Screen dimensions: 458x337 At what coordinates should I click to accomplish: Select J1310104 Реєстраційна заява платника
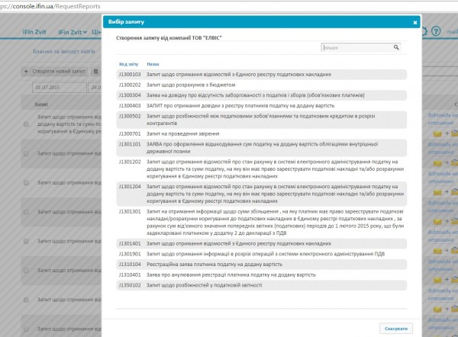coord(261,265)
